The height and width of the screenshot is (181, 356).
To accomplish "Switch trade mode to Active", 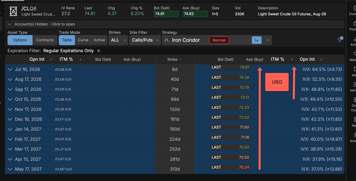I will click(99, 40).
